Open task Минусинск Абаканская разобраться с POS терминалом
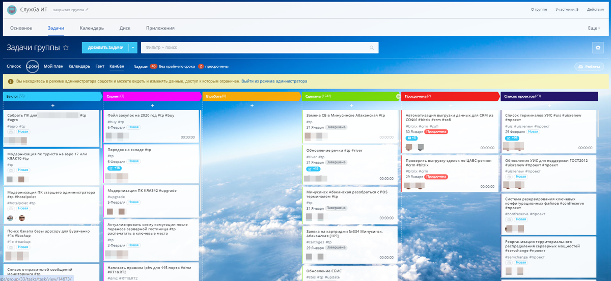 (347, 194)
